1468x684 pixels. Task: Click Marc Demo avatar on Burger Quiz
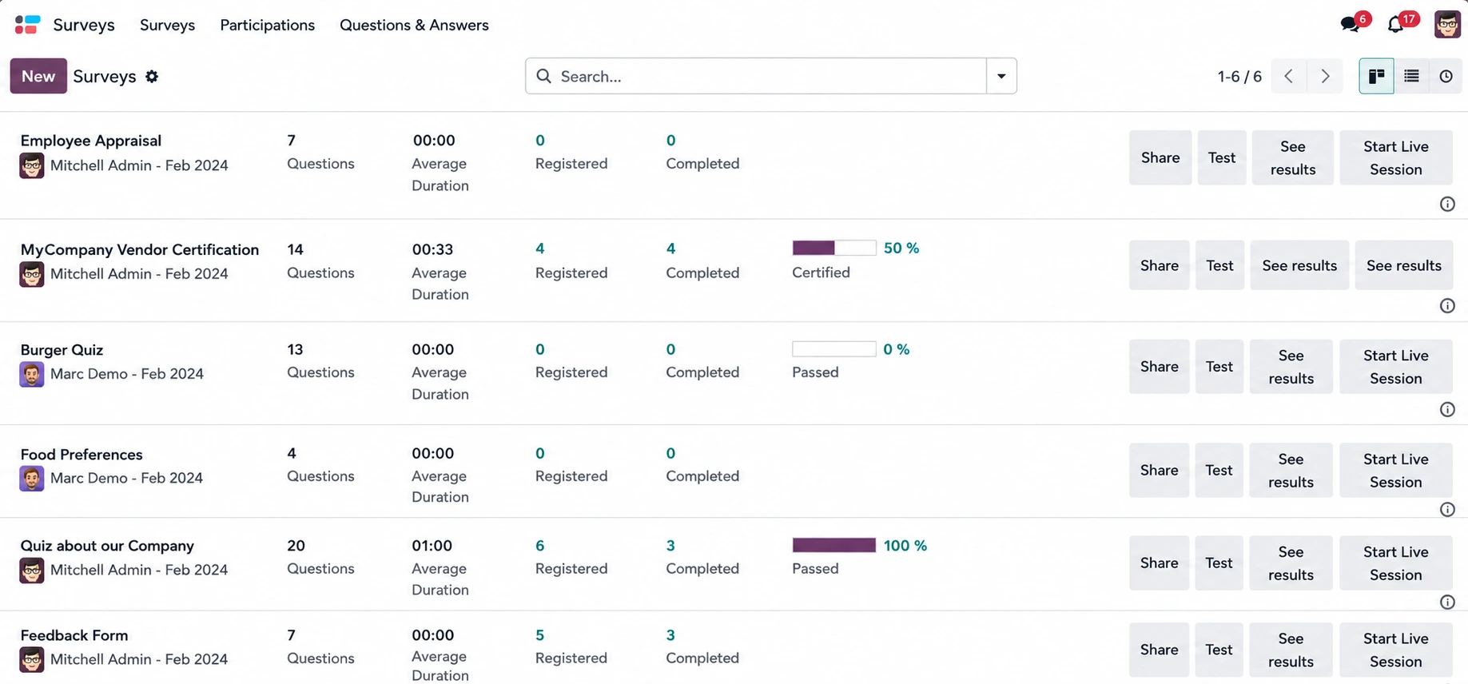tap(32, 374)
